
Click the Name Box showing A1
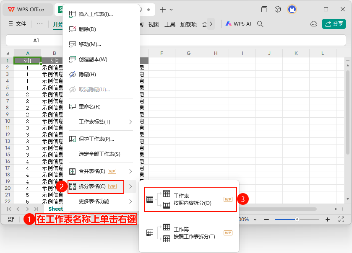click(x=36, y=41)
